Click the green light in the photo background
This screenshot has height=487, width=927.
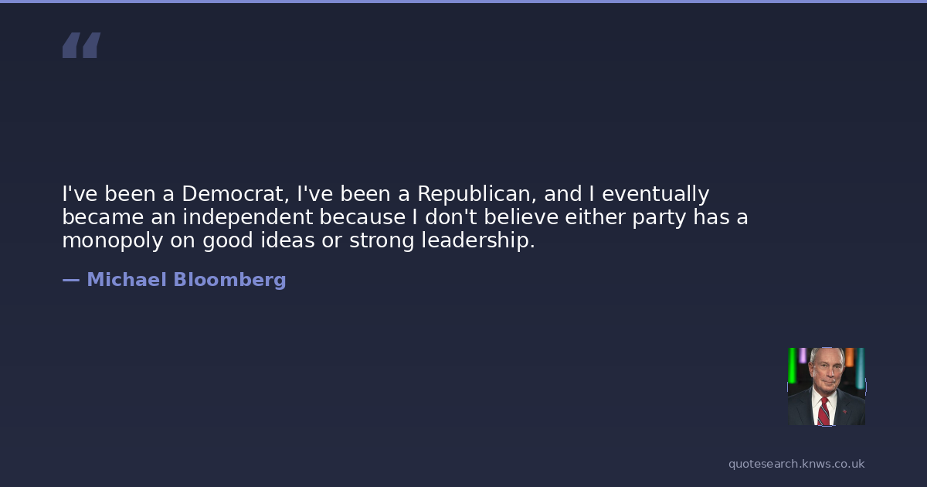click(792, 365)
